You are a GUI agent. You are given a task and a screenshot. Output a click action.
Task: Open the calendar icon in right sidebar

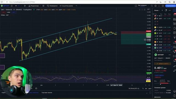click(174, 33)
